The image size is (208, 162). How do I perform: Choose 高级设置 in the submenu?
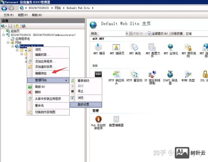tap(86, 105)
